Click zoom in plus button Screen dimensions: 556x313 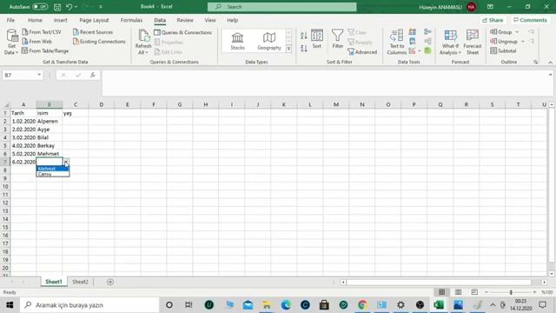pyautogui.click(x=534, y=292)
